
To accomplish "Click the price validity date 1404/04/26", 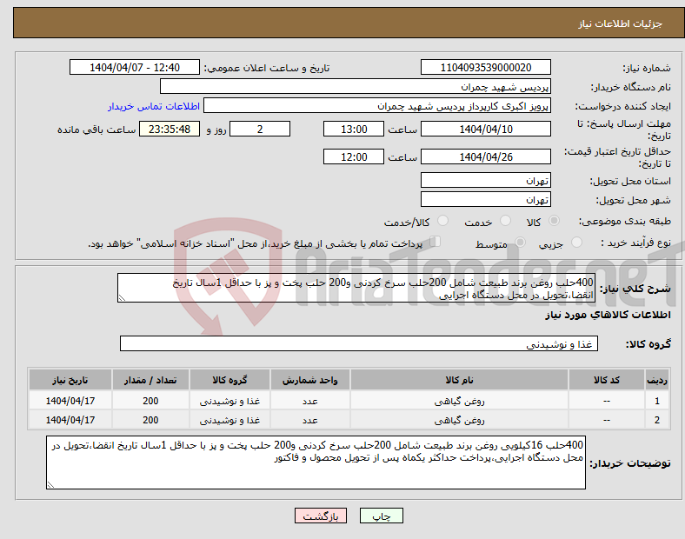I will point(485,156).
